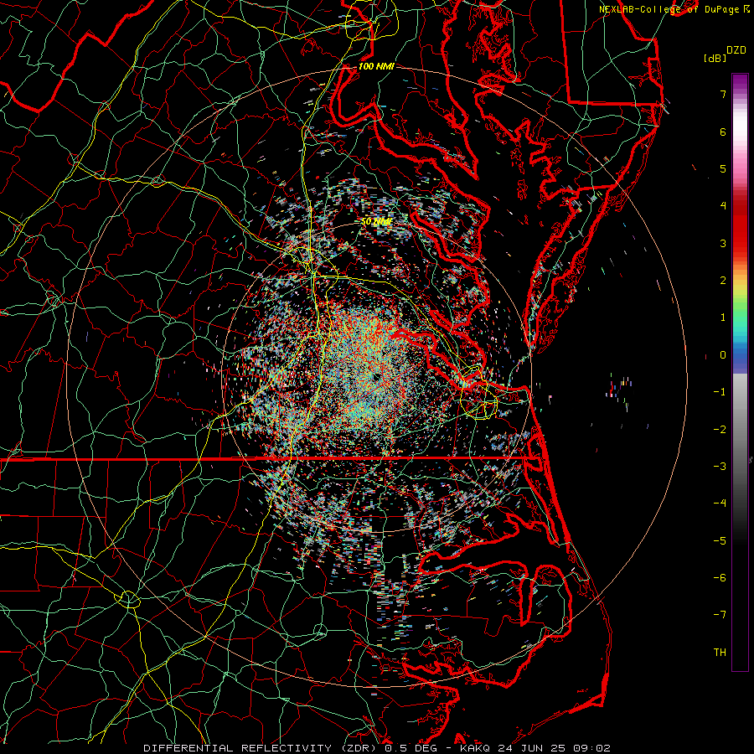
Task: Click the 4 value on the color scale
Action: [723, 206]
